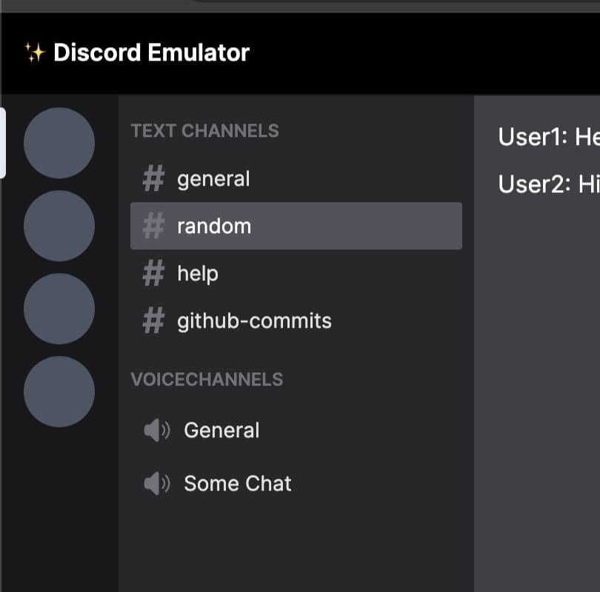
Task: Click the Discord Emulator title
Action: [152, 53]
